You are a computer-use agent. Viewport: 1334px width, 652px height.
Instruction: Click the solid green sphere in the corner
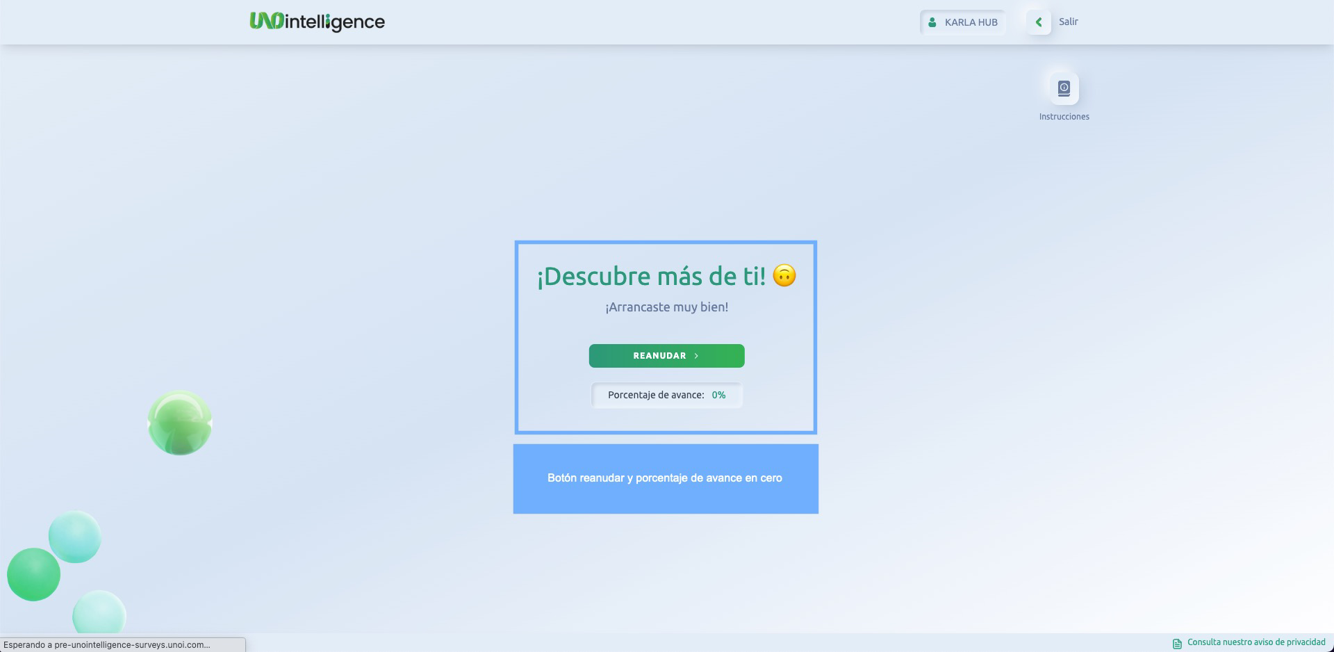click(x=33, y=574)
